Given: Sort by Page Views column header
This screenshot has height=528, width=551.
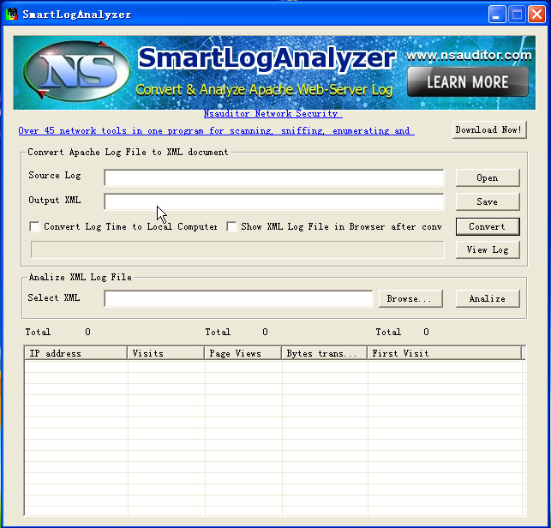Looking at the screenshot, I should 243,353.
